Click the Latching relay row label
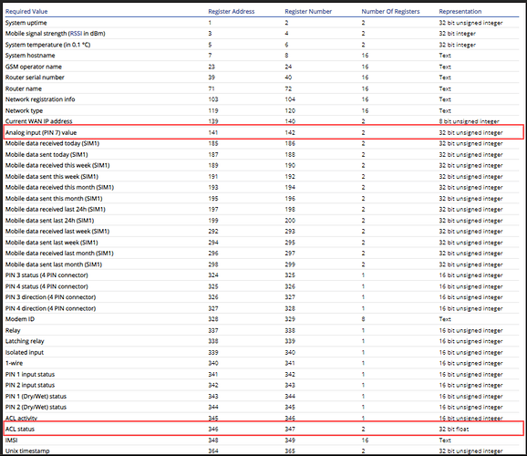The height and width of the screenshot is (456, 527). (x=25, y=341)
